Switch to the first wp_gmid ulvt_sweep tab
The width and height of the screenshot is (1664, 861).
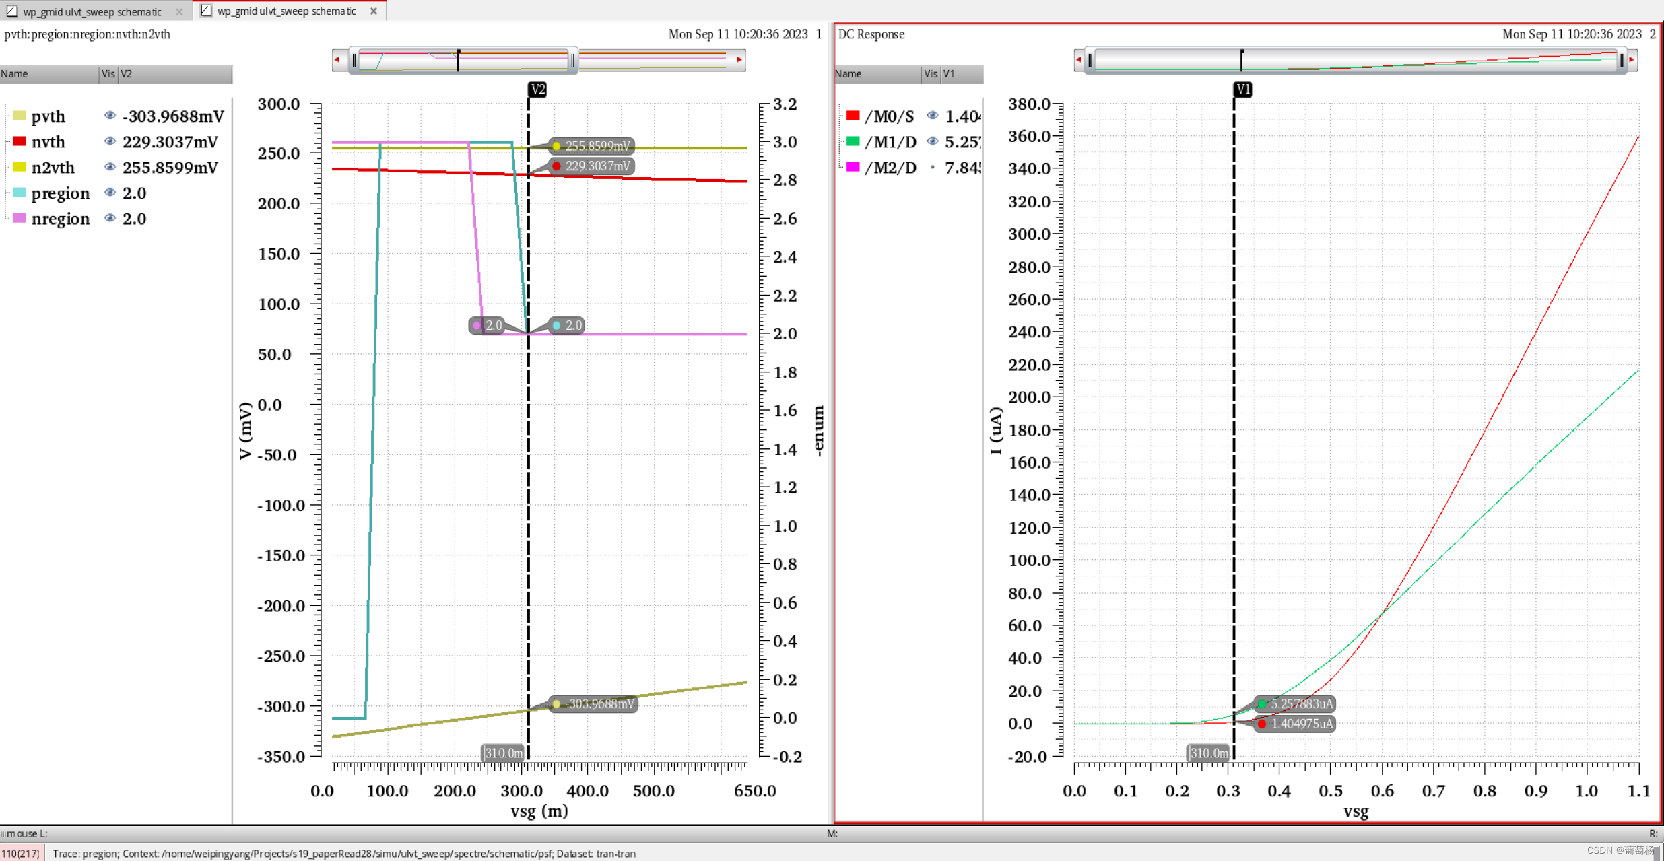[x=92, y=11]
